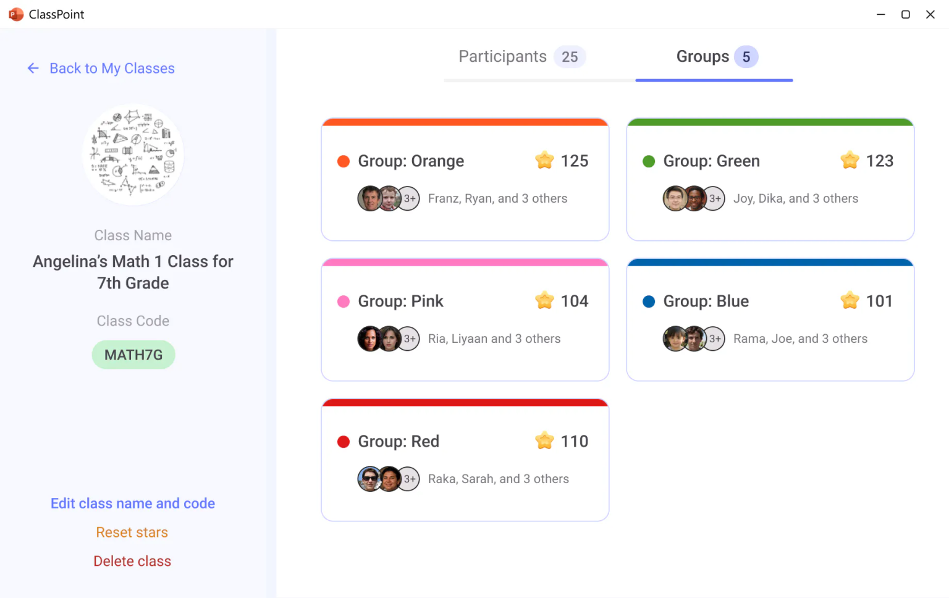Click the star icon on Group Orange
The height and width of the screenshot is (598, 949).
coord(544,161)
